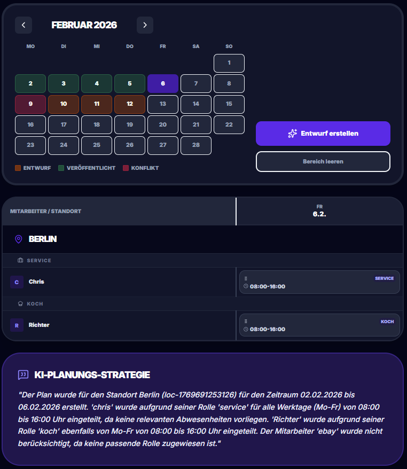Click the red Konflikt legend swatch
This screenshot has height=469, width=407.
tap(126, 168)
